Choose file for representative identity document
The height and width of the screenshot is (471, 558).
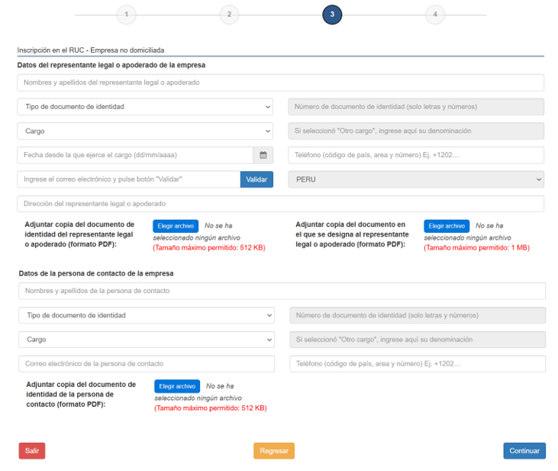click(x=176, y=226)
